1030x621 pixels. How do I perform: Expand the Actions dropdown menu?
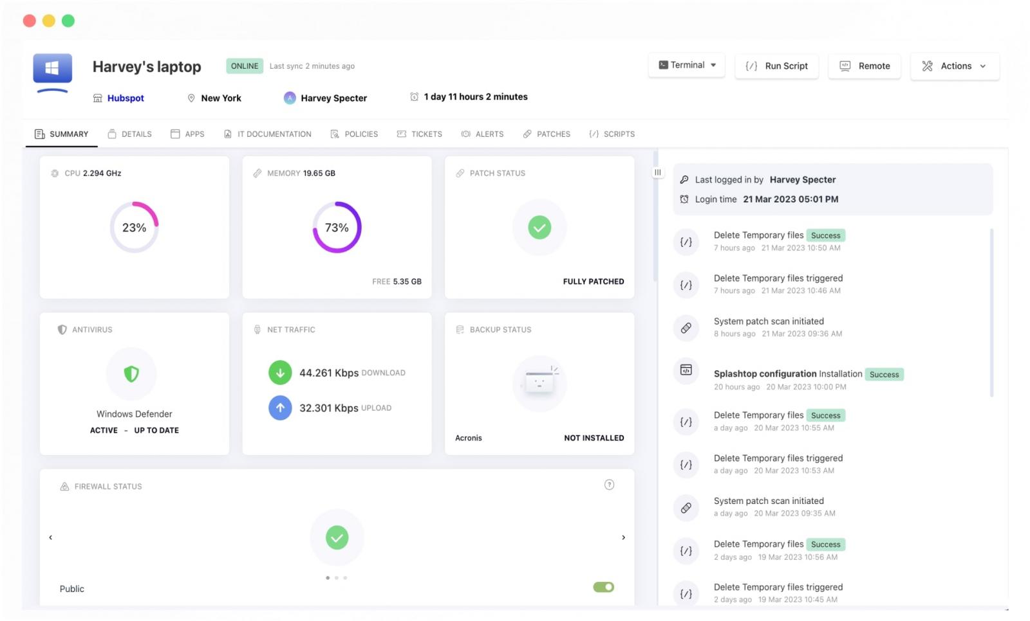955,66
